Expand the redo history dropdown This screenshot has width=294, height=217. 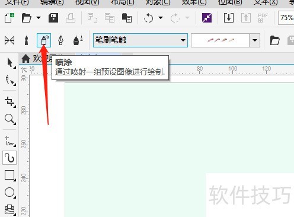[x=187, y=18]
